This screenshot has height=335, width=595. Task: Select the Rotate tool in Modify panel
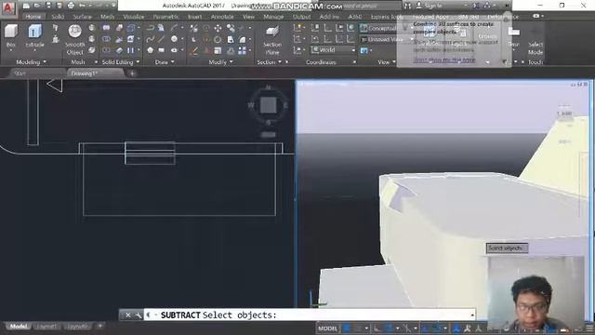(218, 39)
